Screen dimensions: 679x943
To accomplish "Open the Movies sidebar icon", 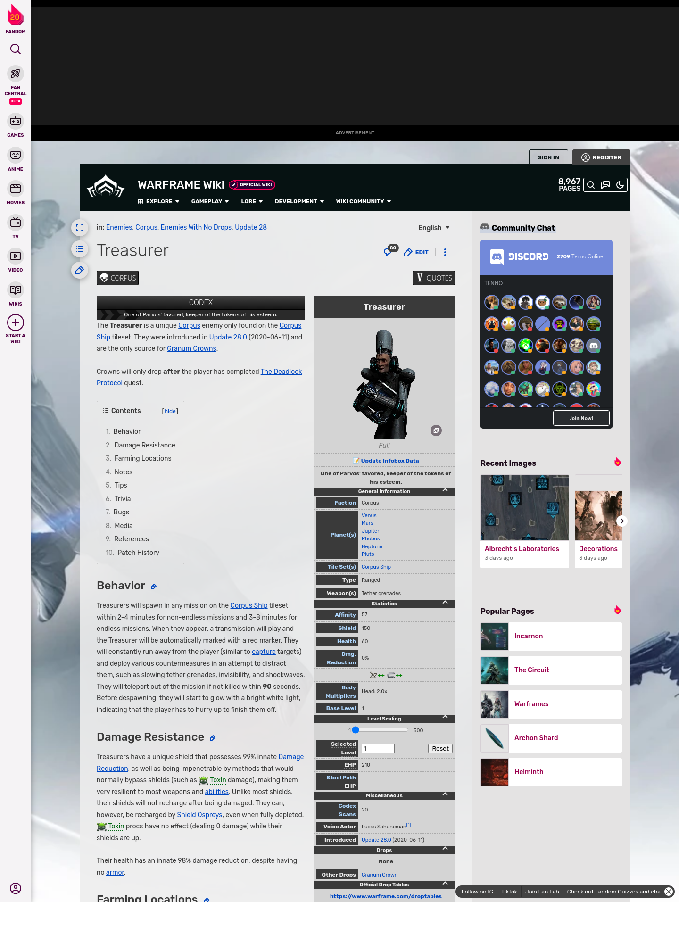I will pyautogui.click(x=16, y=189).
